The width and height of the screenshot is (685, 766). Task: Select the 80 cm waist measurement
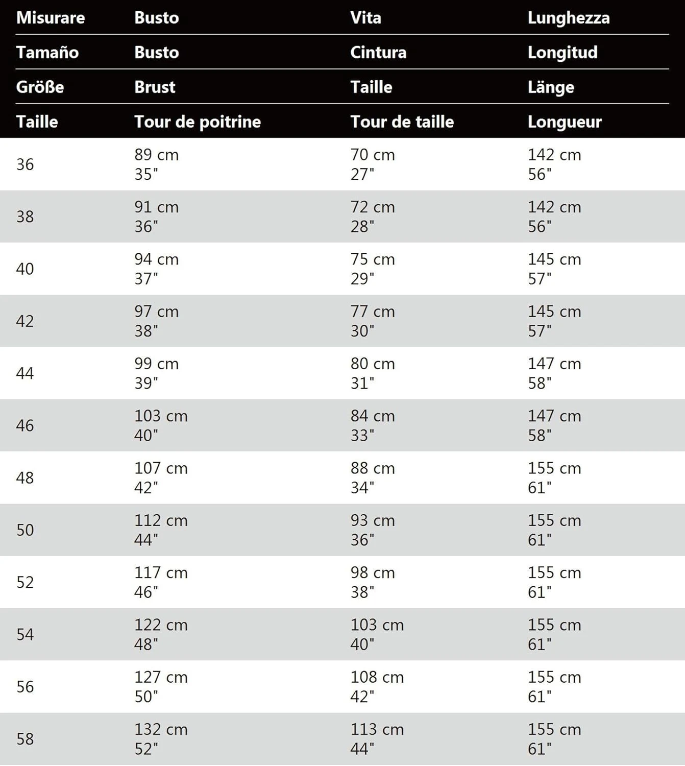pyautogui.click(x=373, y=364)
